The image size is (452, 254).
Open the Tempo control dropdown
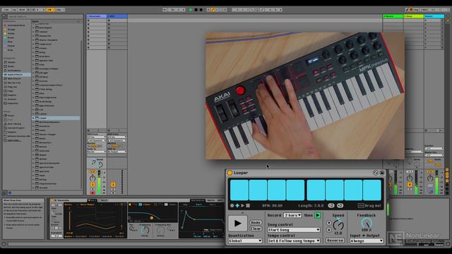[x=294, y=241]
